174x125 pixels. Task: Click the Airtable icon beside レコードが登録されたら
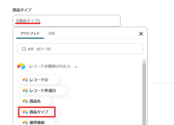click(x=21, y=66)
